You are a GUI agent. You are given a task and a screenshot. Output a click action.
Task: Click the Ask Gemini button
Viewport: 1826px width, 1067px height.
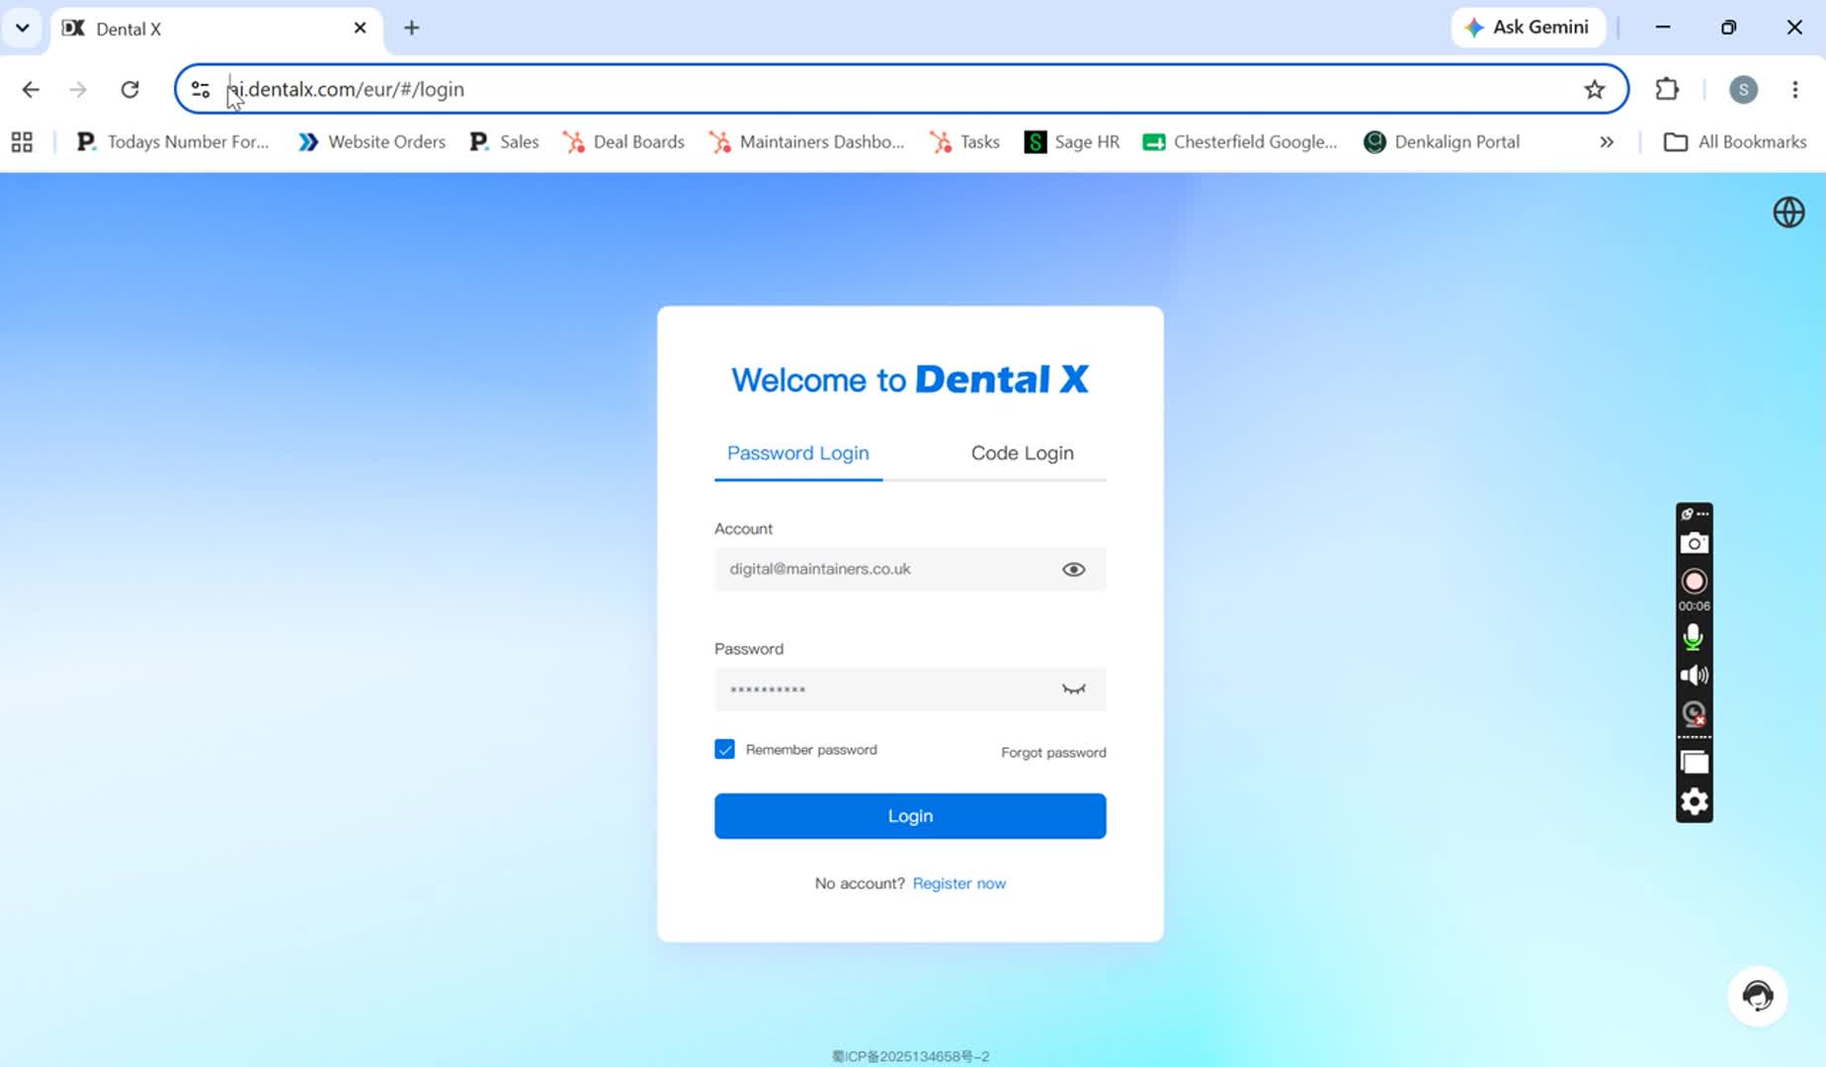tap(1528, 28)
